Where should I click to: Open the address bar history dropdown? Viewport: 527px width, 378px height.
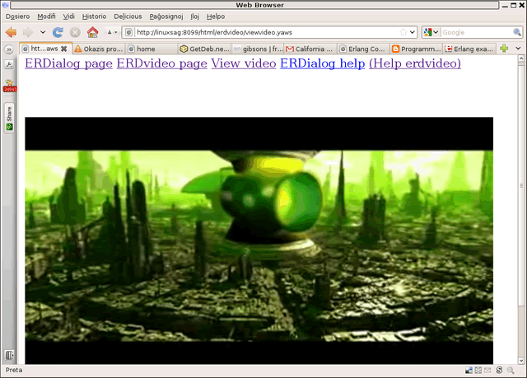tap(413, 32)
